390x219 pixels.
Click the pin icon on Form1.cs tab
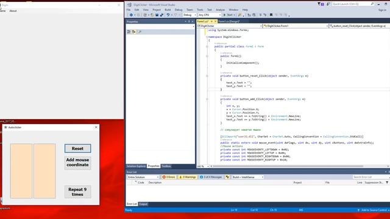pos(211,21)
